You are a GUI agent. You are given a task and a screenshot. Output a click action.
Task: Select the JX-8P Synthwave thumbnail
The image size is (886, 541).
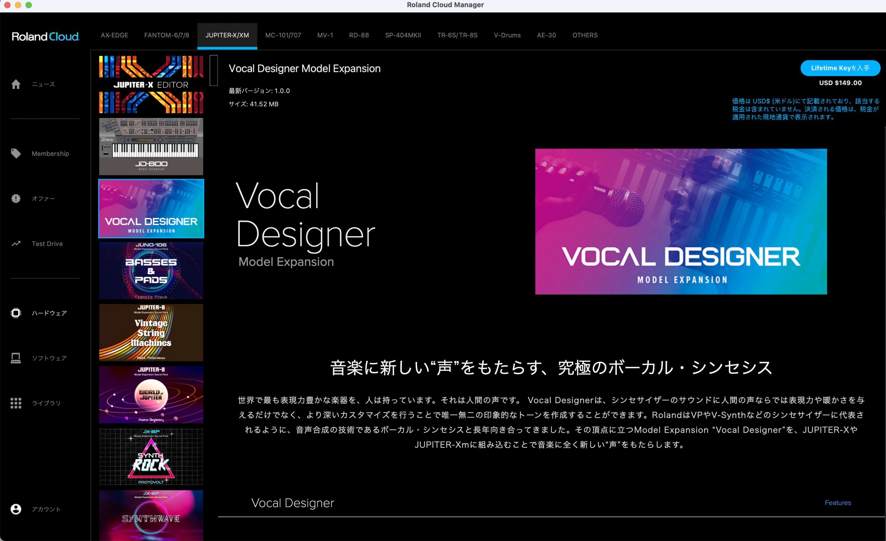coord(151,515)
